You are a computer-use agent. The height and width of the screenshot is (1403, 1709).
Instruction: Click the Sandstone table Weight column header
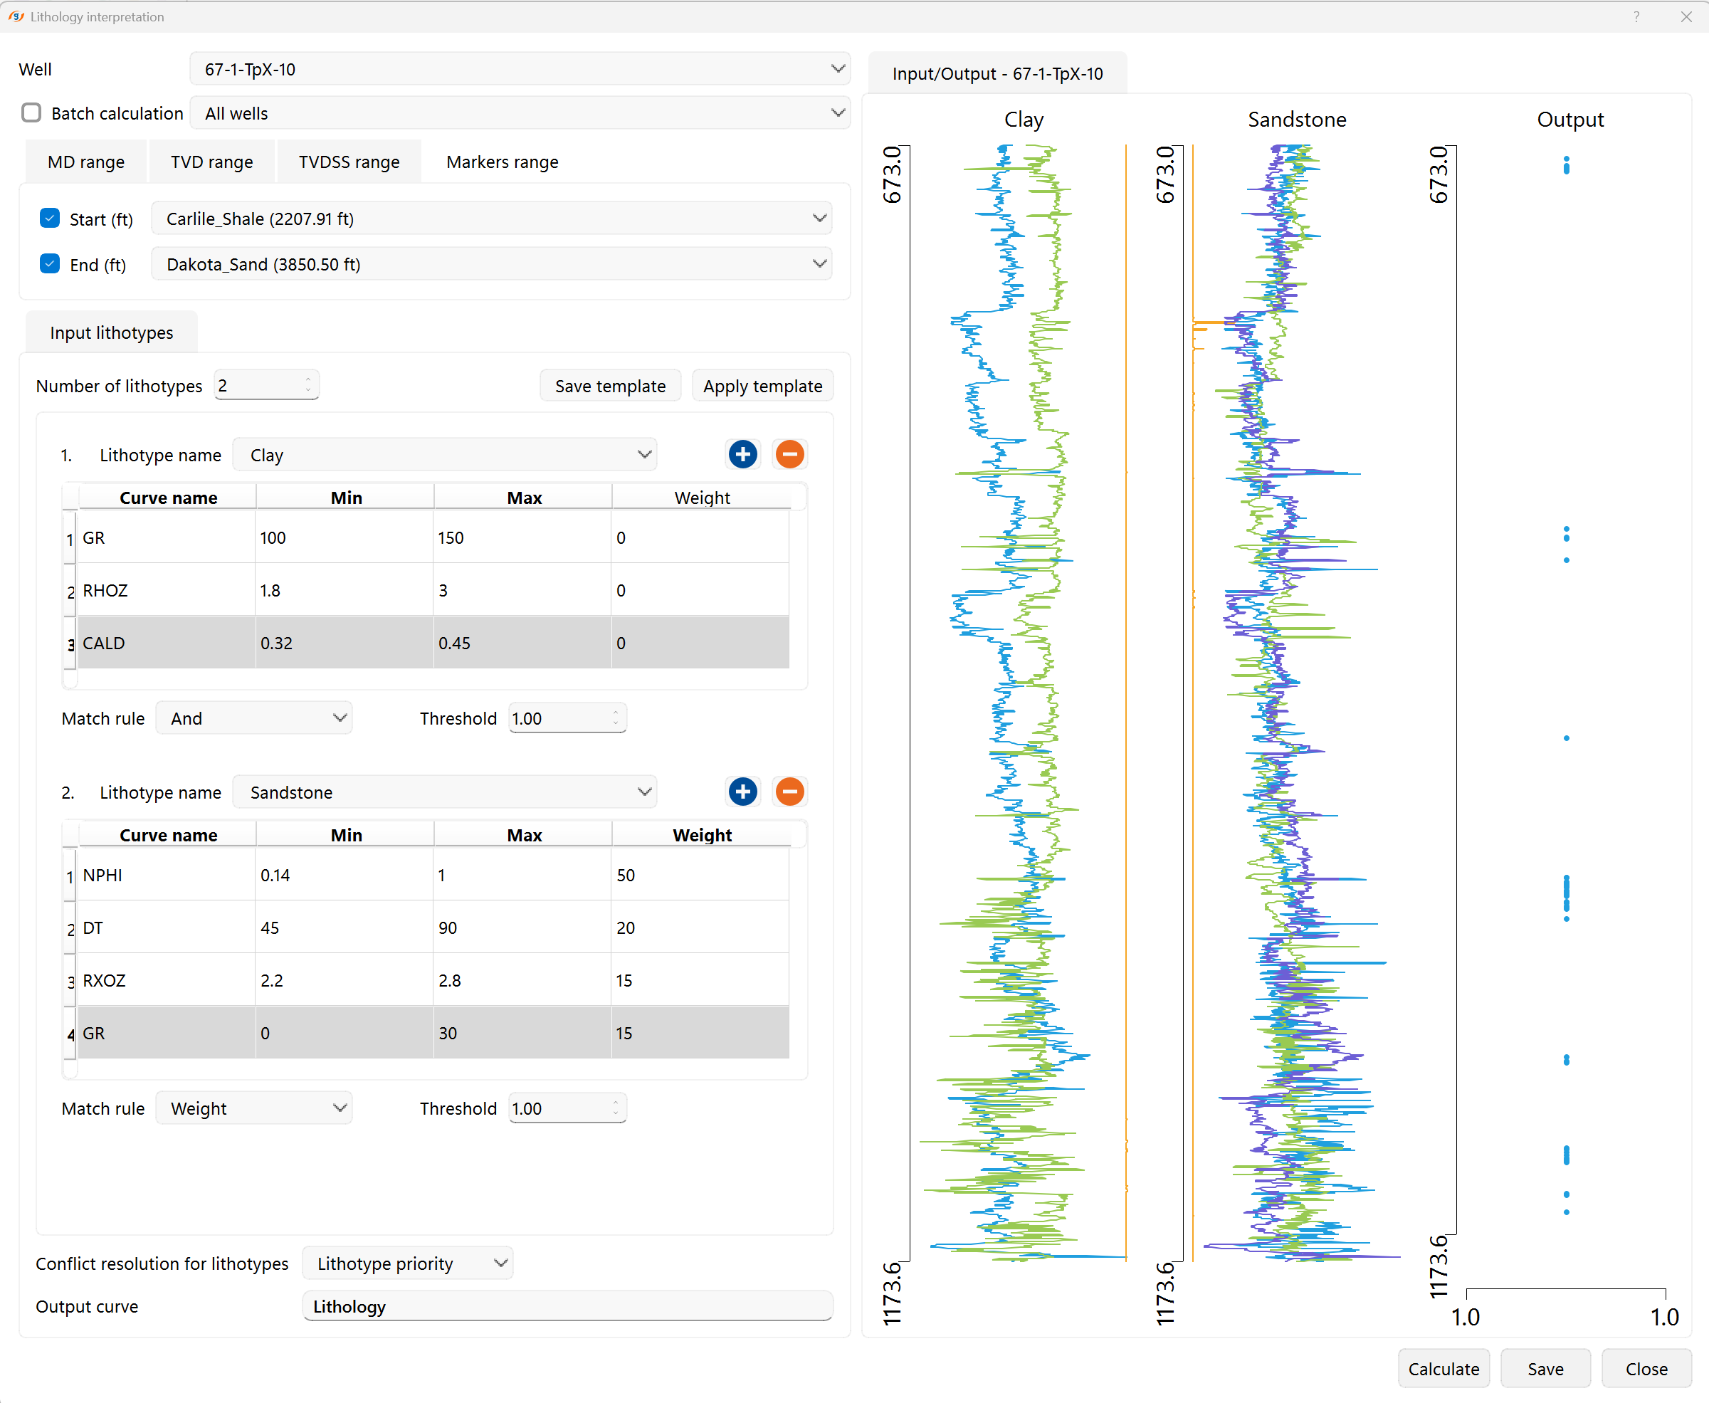[701, 834]
